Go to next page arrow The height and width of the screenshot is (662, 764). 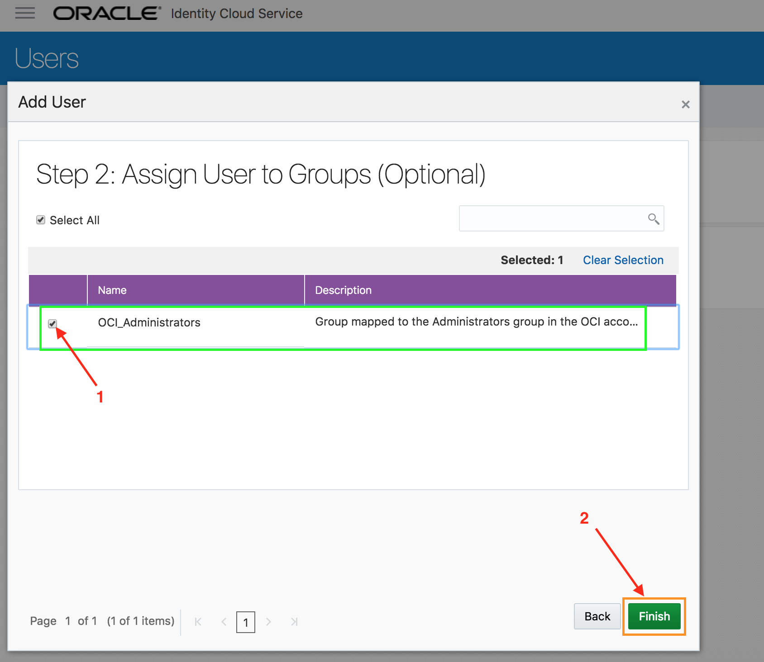tap(268, 622)
